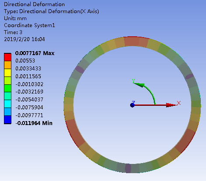This screenshot has height=181, width=206.
Task: Click the dark blue legend color band
Action: point(7,120)
